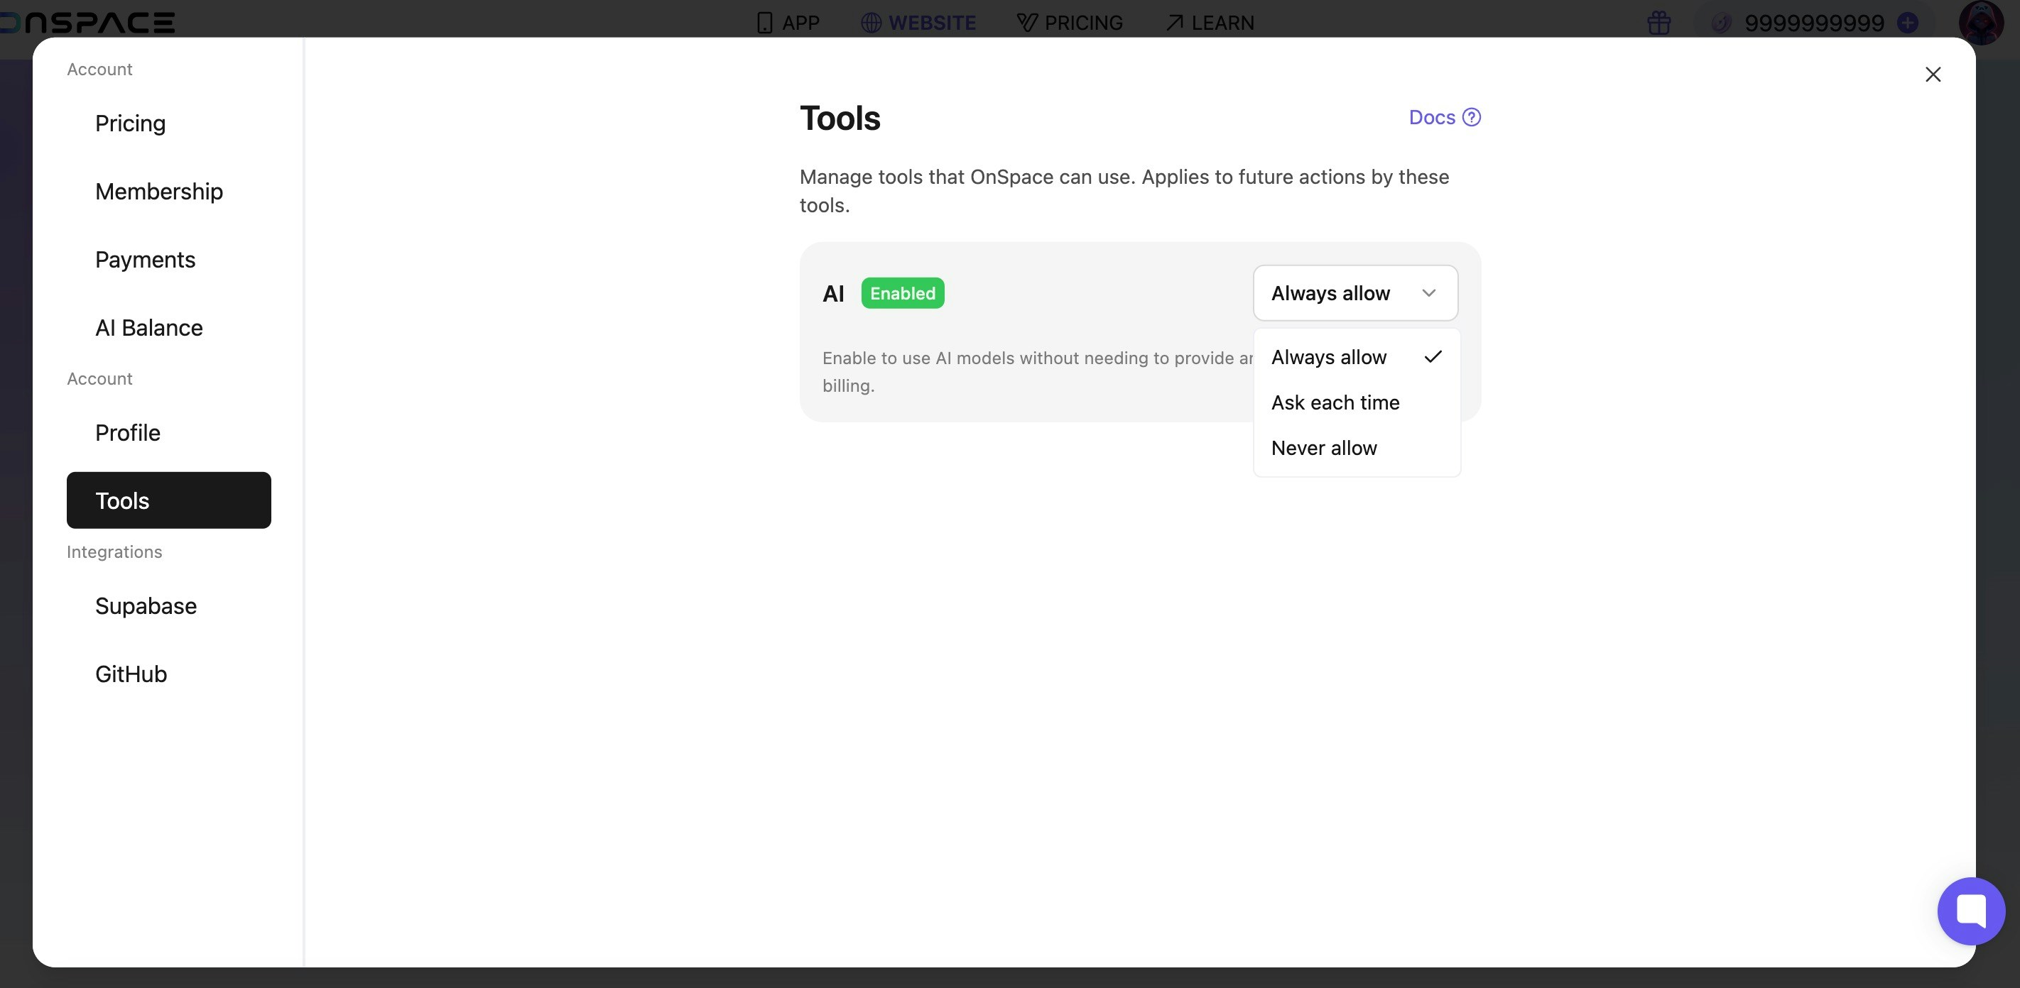Open the GitHub integration settings
The width and height of the screenshot is (2020, 988).
pyautogui.click(x=130, y=674)
